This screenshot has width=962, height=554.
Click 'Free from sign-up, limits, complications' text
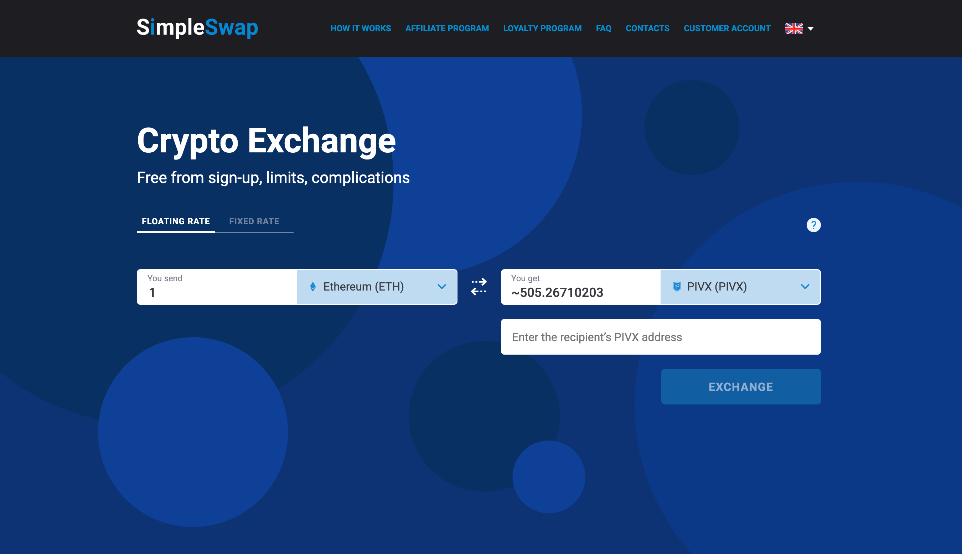point(273,178)
